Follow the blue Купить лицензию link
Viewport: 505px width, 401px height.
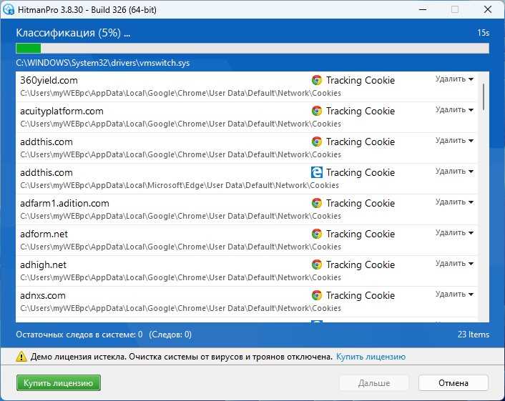click(x=371, y=357)
